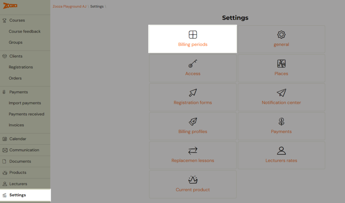Open Import payments sidebar item

point(25,103)
